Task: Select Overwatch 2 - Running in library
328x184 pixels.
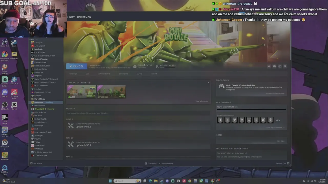Action: 44,109
